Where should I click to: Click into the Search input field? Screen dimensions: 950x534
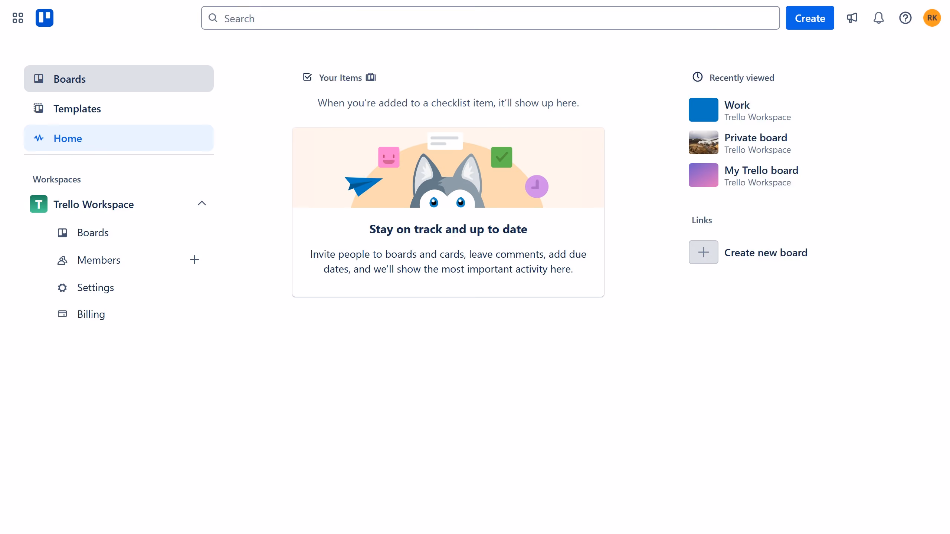490,18
